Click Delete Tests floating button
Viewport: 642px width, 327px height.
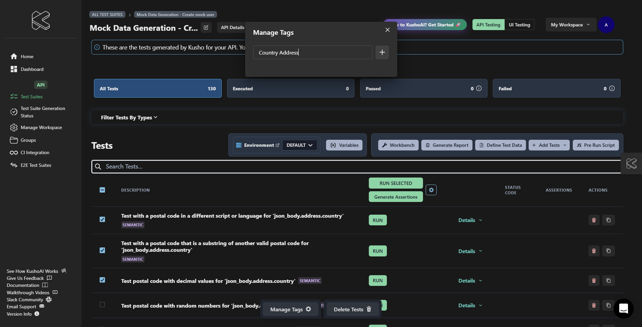(352, 309)
